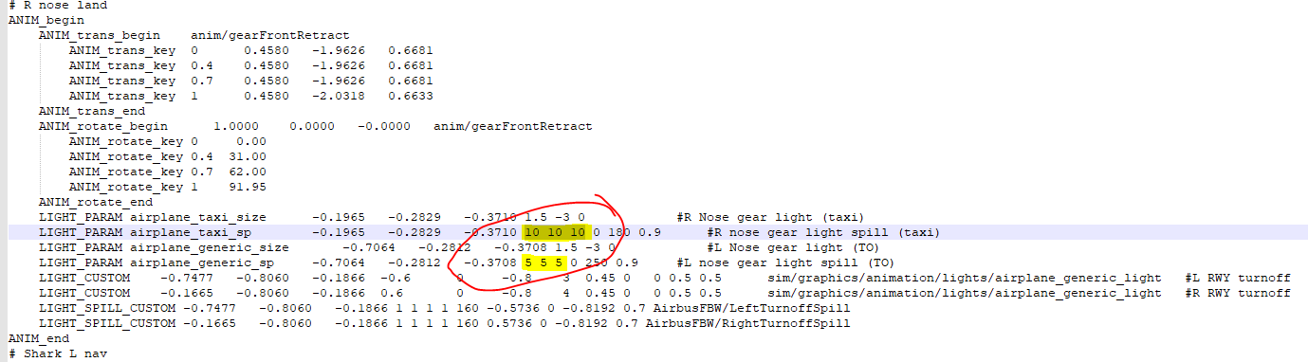Click the ANIM_trans_key 0.7 row

click(x=250, y=81)
